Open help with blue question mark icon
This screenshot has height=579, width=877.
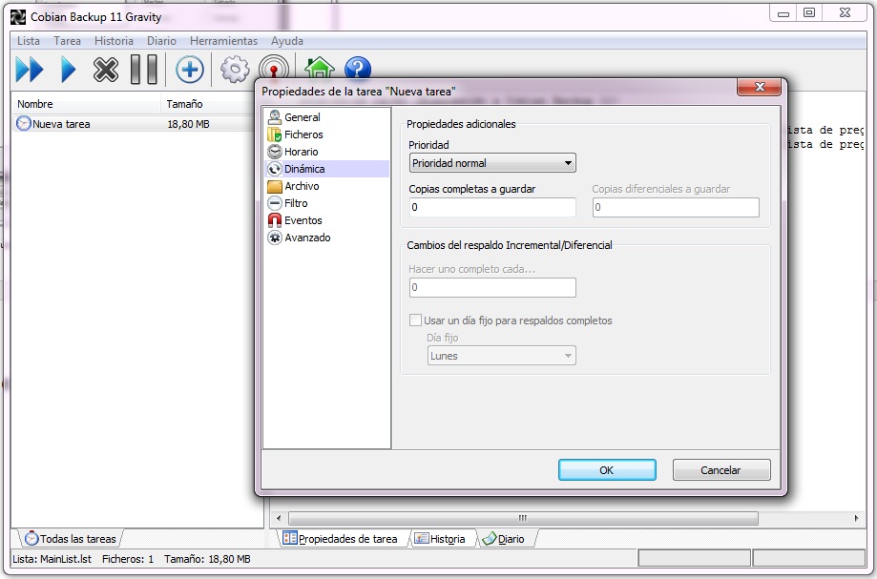pos(358,68)
